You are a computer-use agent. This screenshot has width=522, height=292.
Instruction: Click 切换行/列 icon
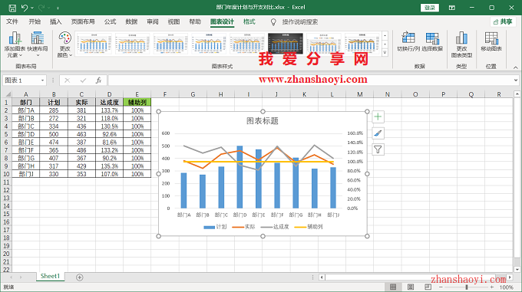pos(408,42)
